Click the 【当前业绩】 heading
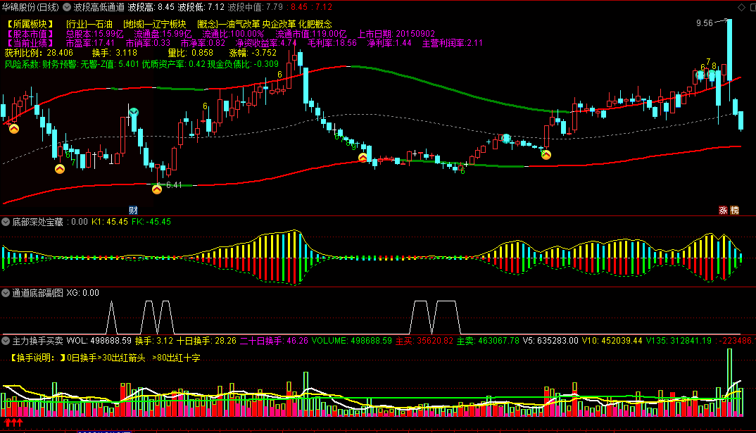 (30, 43)
